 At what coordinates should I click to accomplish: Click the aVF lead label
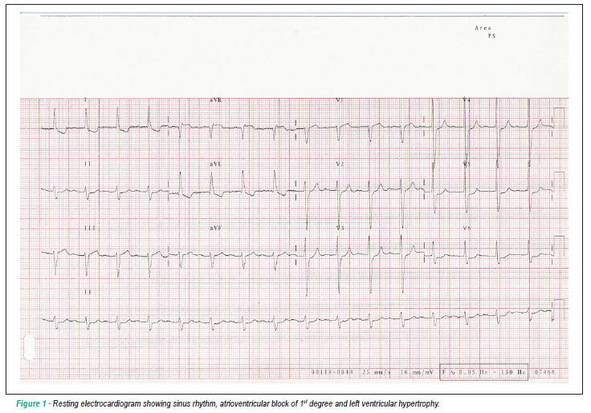coord(215,228)
